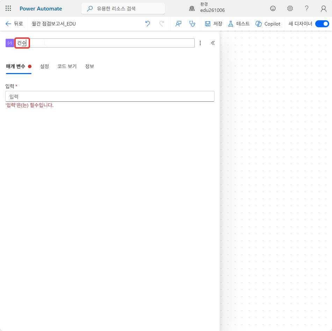Save the flow with 저장

click(x=214, y=24)
